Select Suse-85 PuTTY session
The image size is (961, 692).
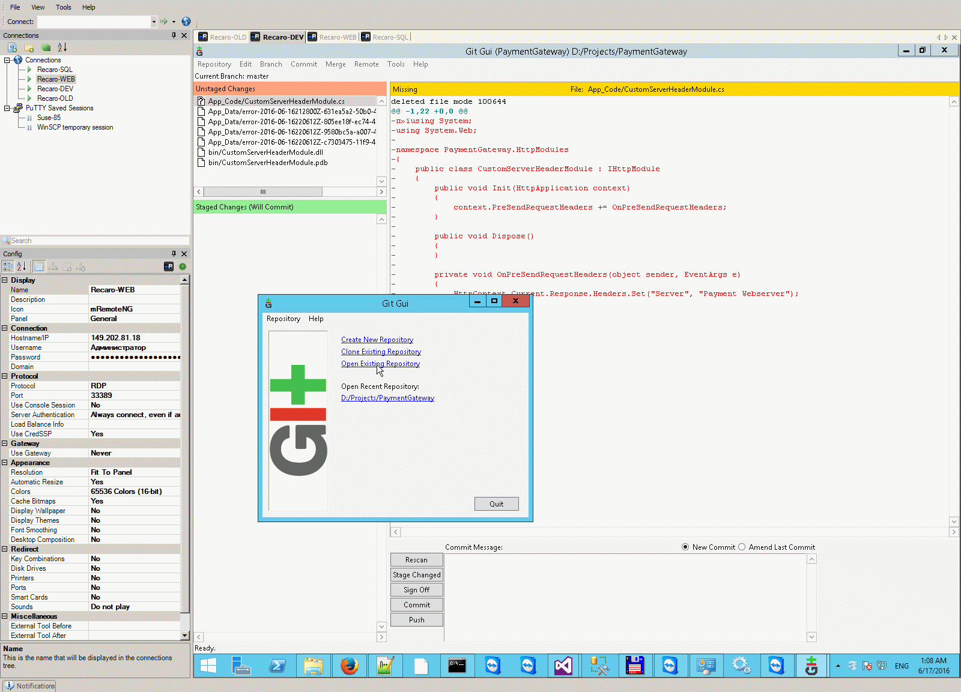click(49, 118)
